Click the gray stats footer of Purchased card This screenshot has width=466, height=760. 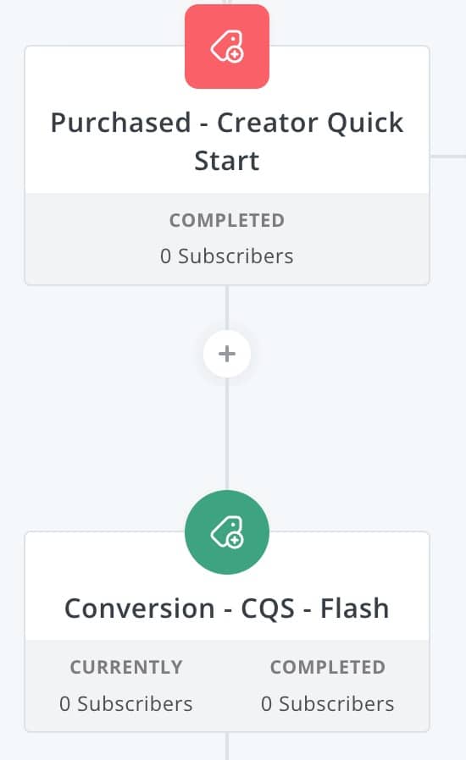tap(227, 239)
